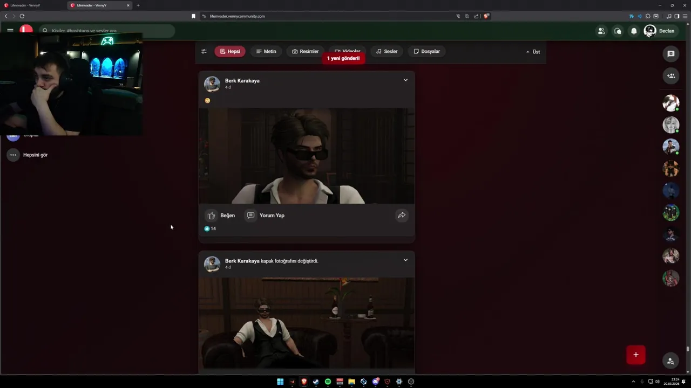Select the Sesler filter tab
The width and height of the screenshot is (691, 388).
tap(387, 52)
